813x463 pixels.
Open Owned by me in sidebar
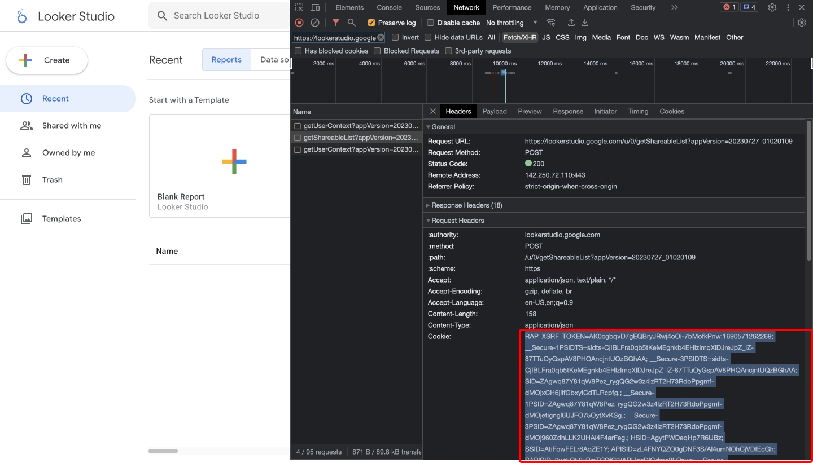pyautogui.click(x=68, y=153)
